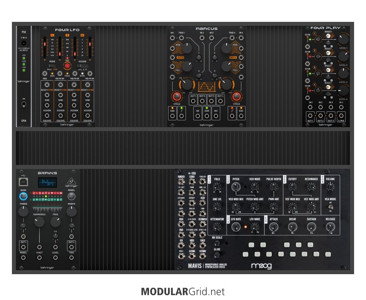Click the Abacus OUT 4 jack
This screenshot has width=366, height=300.
coord(220,101)
